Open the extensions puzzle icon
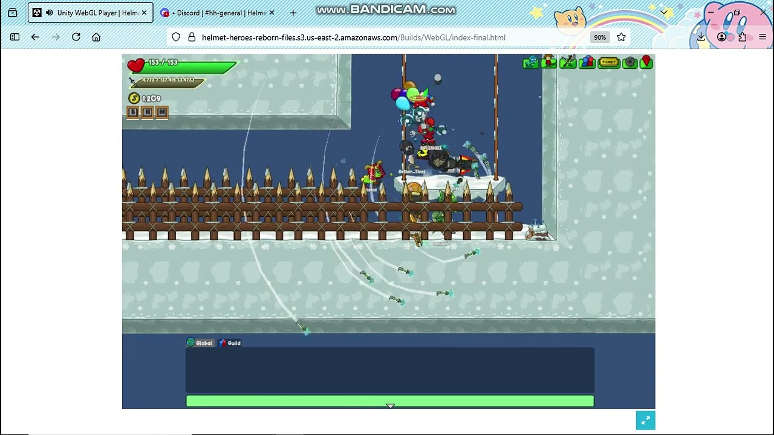The image size is (774, 435). (742, 37)
